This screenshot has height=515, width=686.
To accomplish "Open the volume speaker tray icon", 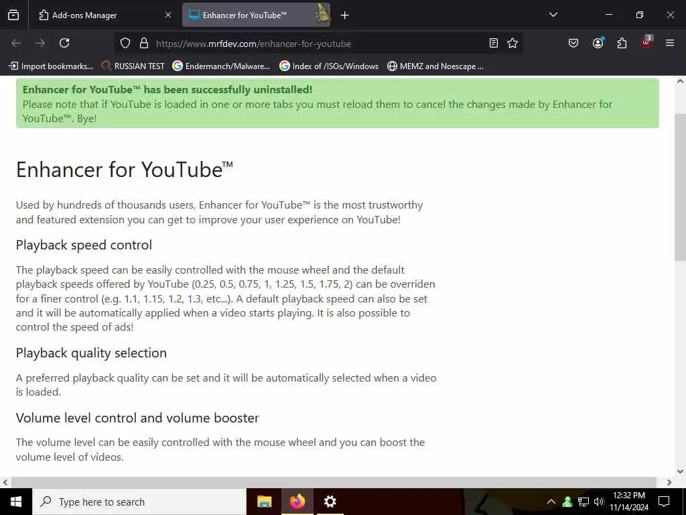I will tap(599, 502).
